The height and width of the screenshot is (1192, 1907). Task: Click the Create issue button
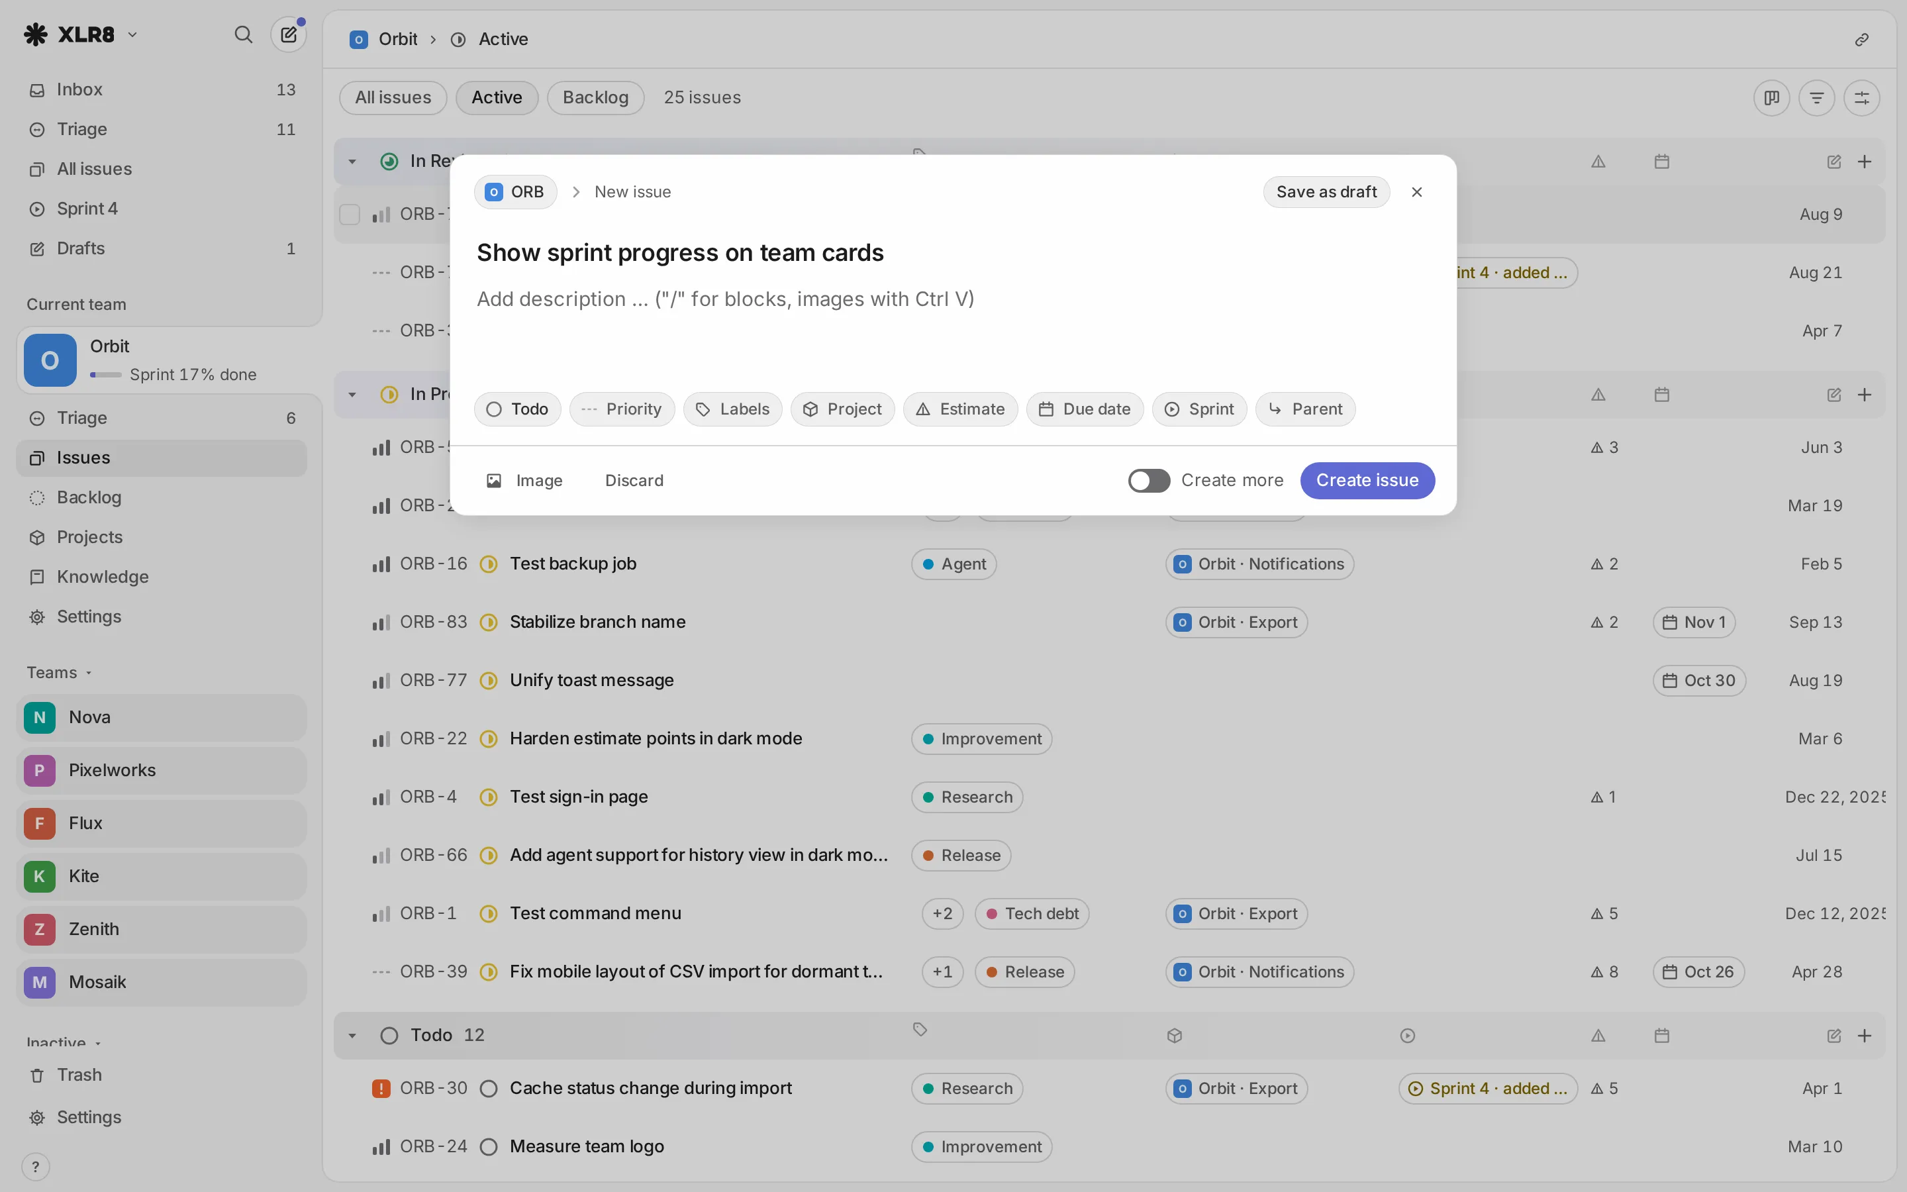pyautogui.click(x=1367, y=480)
